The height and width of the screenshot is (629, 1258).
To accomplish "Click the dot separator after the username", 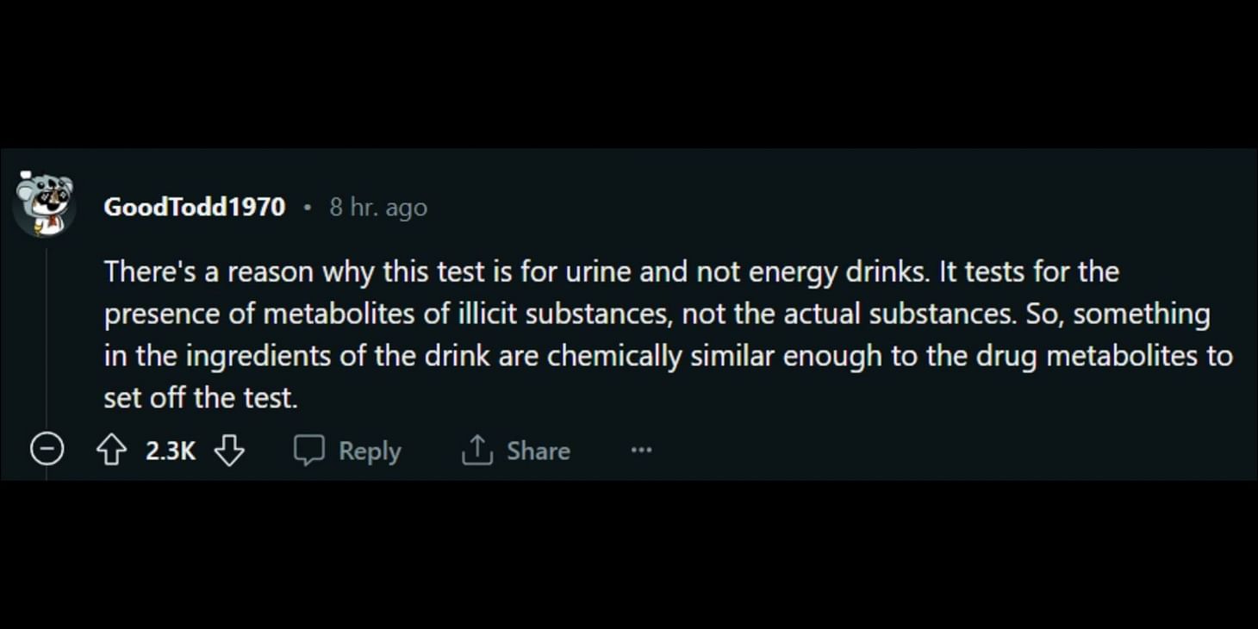I will pos(307,208).
